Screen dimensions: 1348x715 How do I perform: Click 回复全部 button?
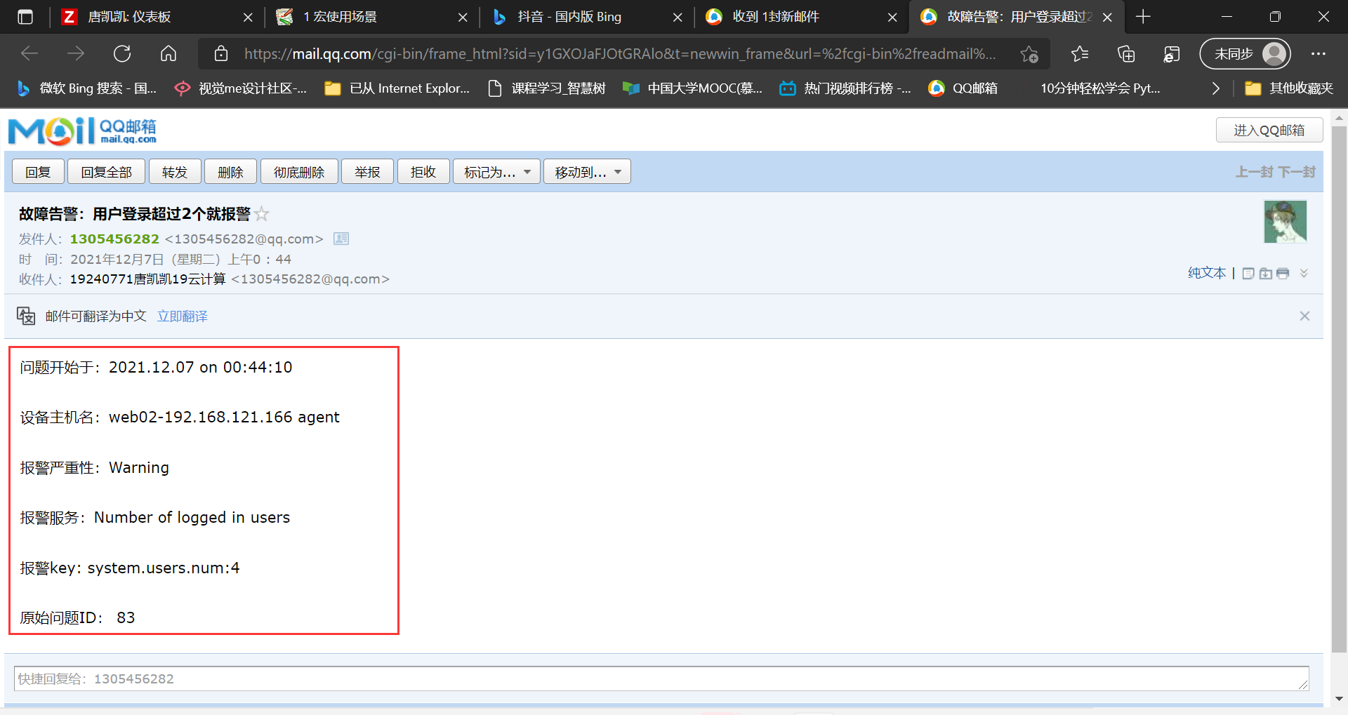pos(107,172)
